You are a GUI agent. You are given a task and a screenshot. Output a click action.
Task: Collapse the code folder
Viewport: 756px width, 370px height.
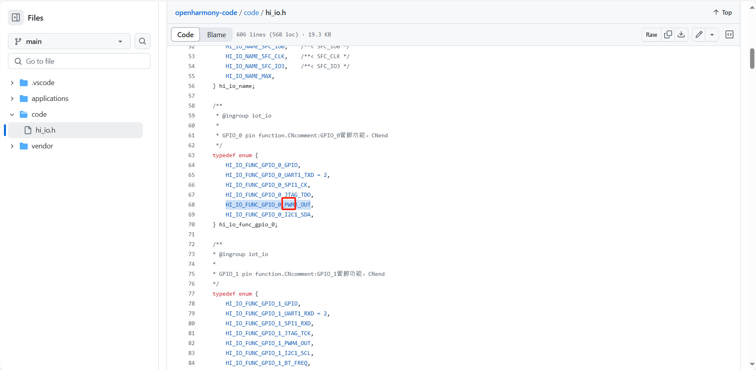point(12,114)
